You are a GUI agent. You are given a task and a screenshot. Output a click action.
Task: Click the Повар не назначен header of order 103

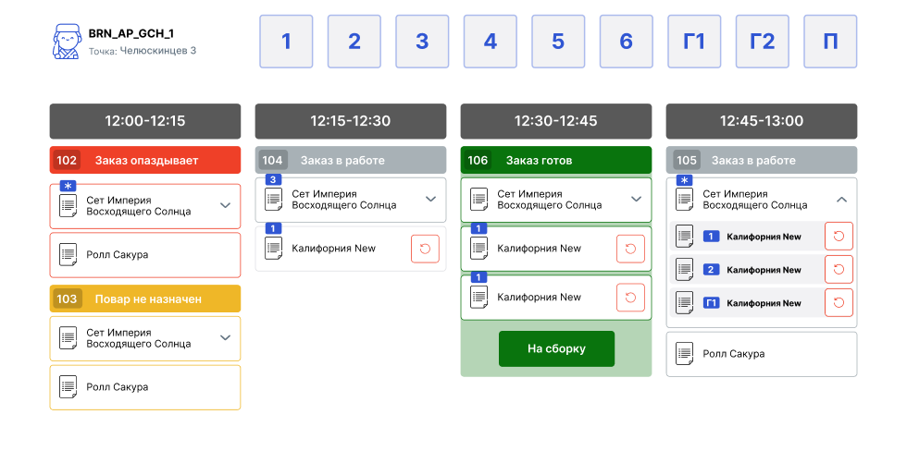click(145, 299)
